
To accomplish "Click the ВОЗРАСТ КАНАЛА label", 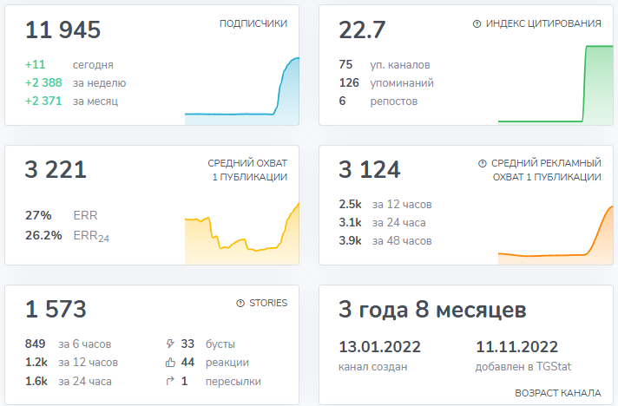I will 557,393.
